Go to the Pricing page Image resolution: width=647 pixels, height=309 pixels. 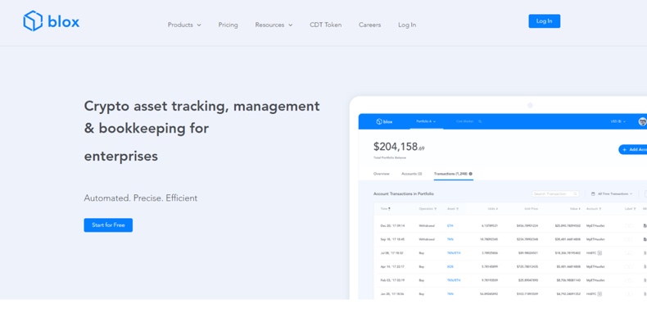click(228, 25)
